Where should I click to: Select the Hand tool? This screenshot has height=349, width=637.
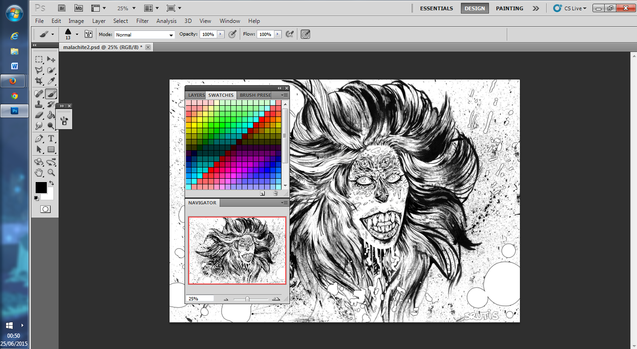point(39,172)
